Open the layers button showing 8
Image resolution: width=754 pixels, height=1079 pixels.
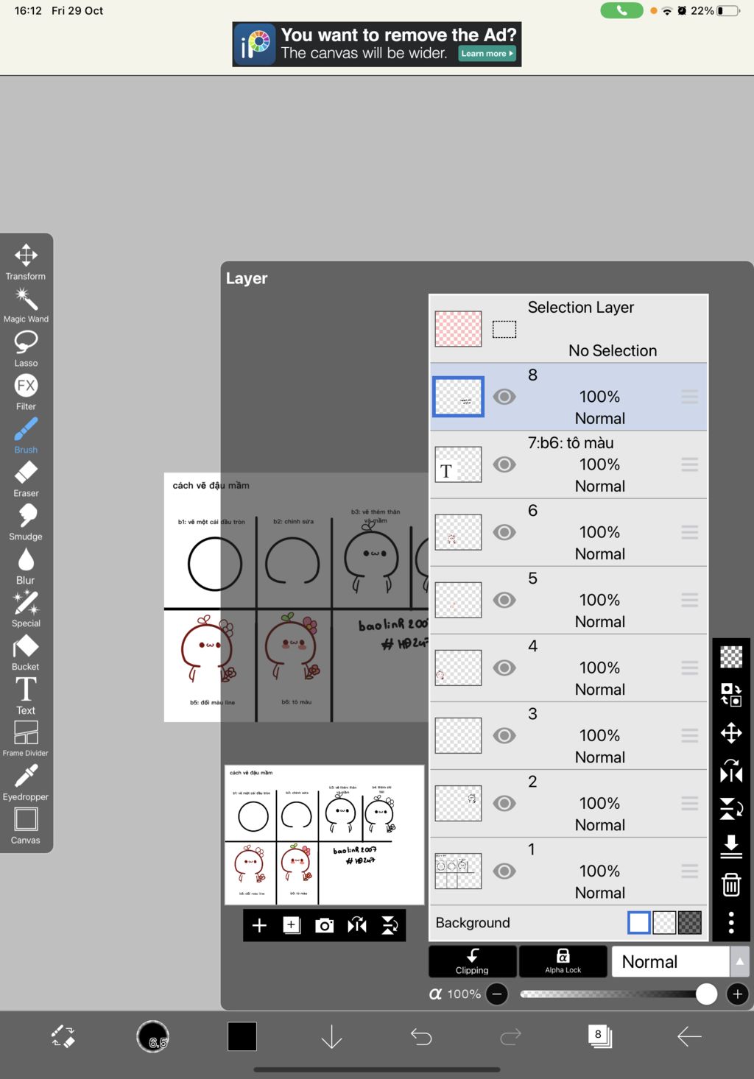tap(599, 1036)
